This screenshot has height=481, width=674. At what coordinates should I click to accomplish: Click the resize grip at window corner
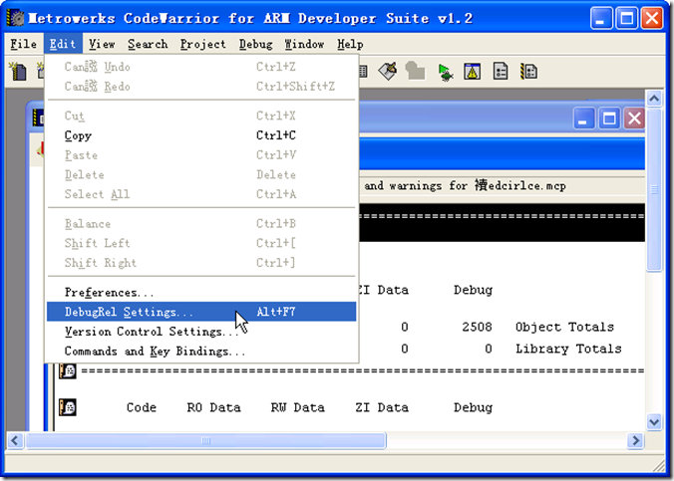point(659,465)
